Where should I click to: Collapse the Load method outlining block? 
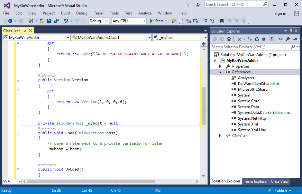18,133
